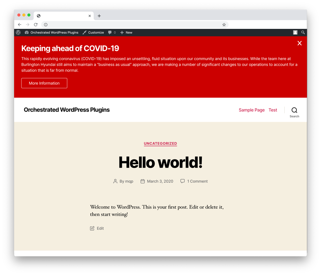
Task: Open the 1 Comment link
Action: pyautogui.click(x=197, y=181)
